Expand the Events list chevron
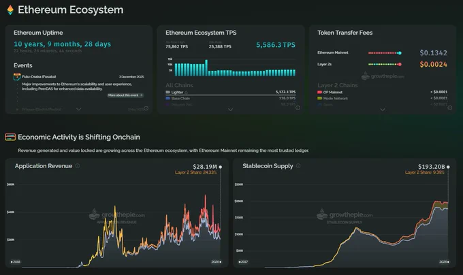The width and height of the screenshot is (463, 275). pyautogui.click(x=79, y=109)
